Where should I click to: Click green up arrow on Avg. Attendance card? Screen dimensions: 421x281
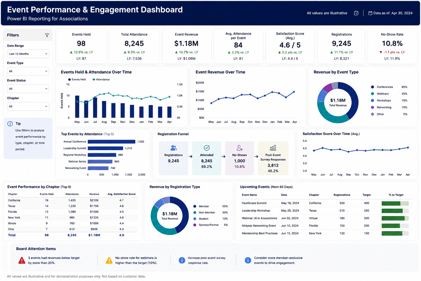[x=229, y=52]
